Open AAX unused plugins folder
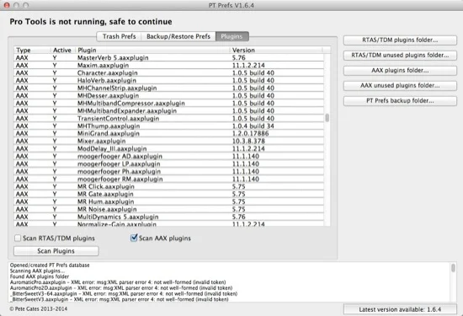 click(x=400, y=86)
